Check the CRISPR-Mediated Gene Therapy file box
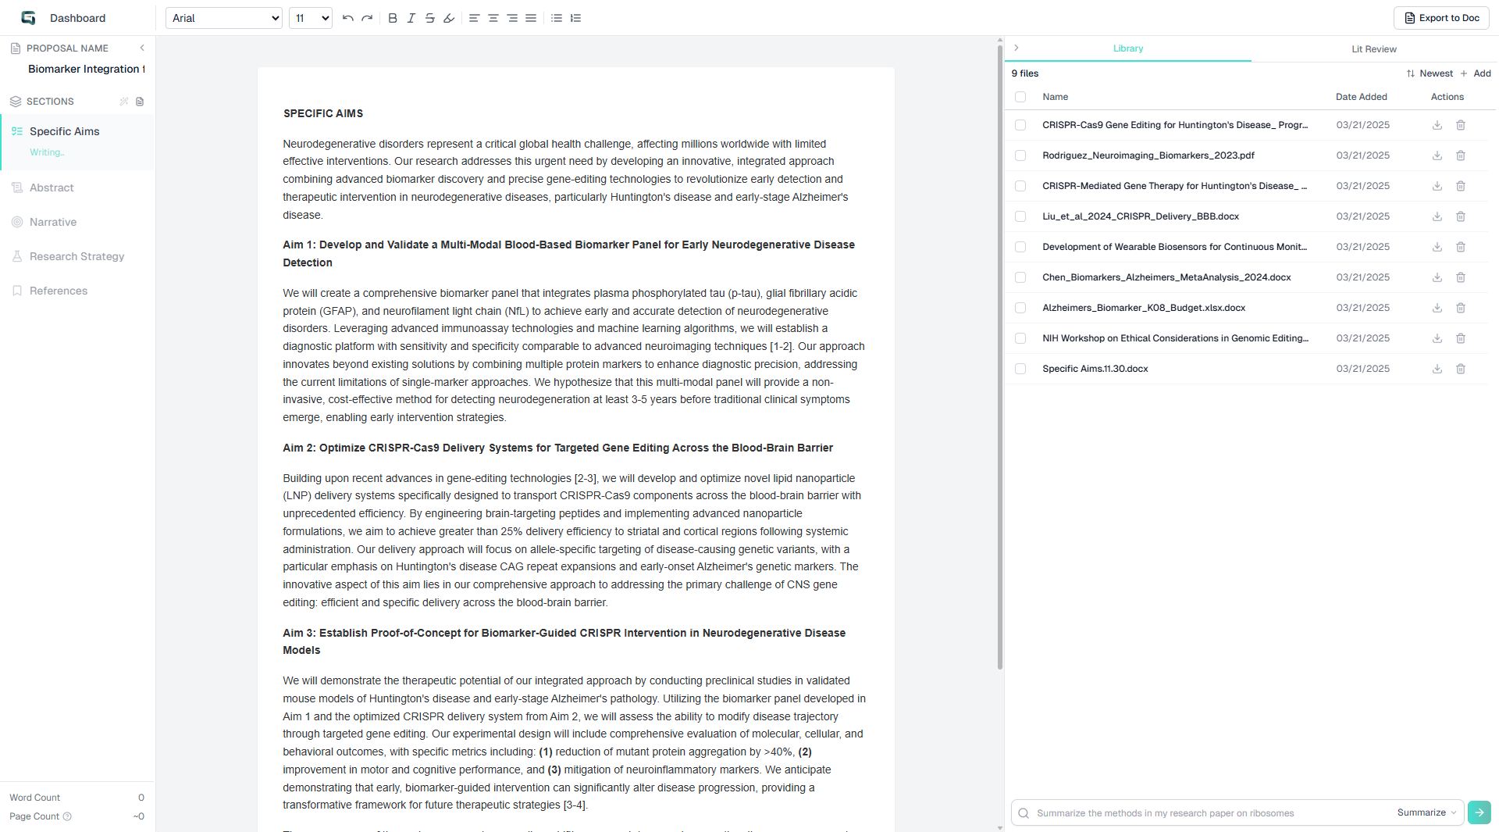Viewport: 1499px width, 832px height. [x=1020, y=186]
